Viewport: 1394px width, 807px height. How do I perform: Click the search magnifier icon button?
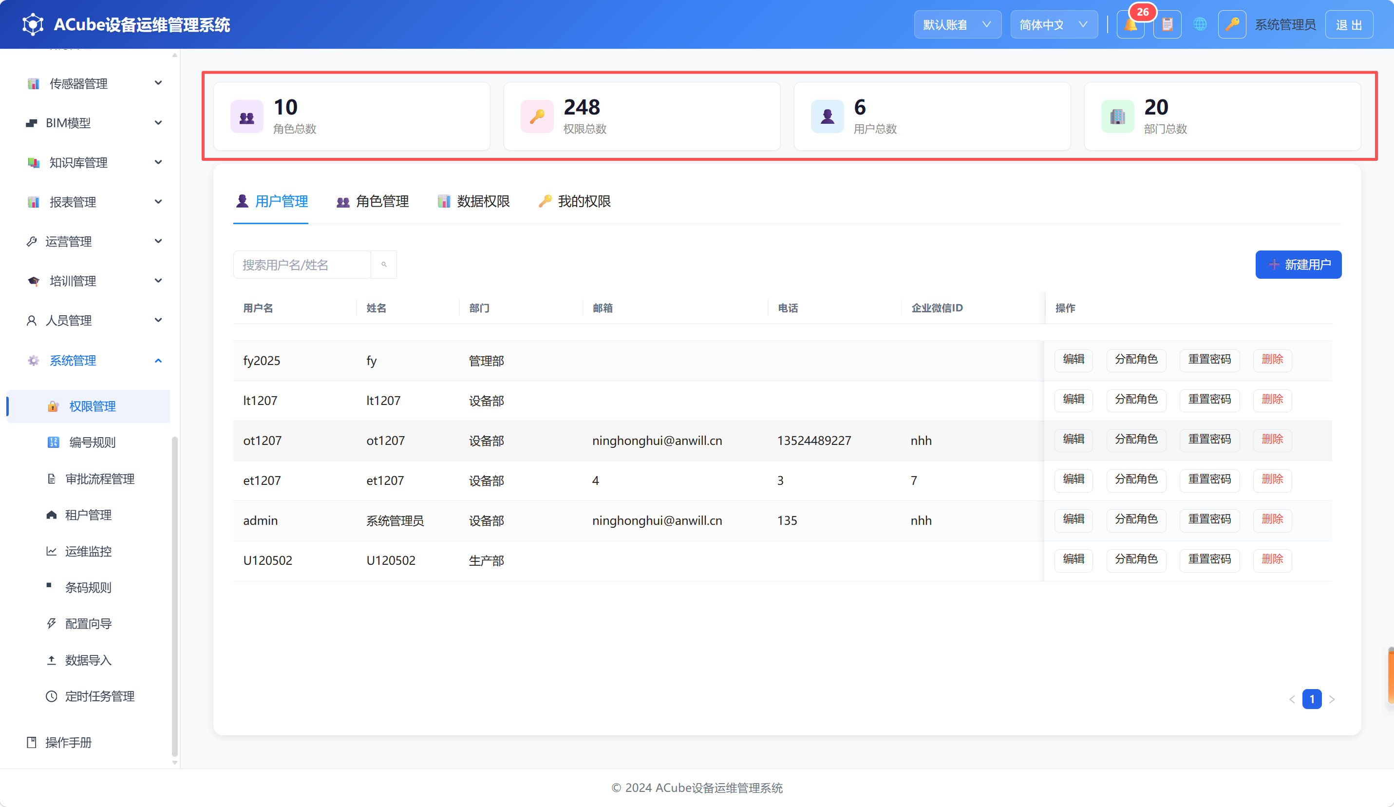(x=384, y=265)
